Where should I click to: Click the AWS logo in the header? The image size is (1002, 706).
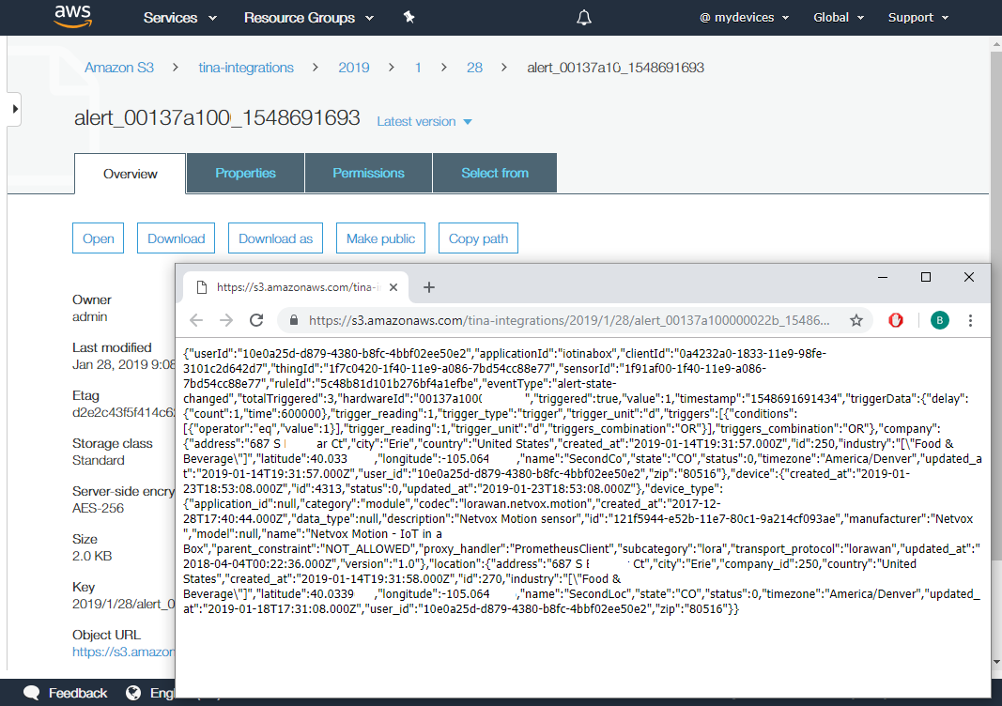(73, 17)
